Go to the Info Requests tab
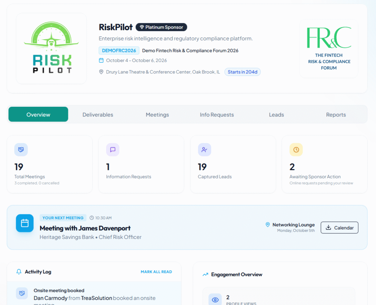 [x=217, y=115]
